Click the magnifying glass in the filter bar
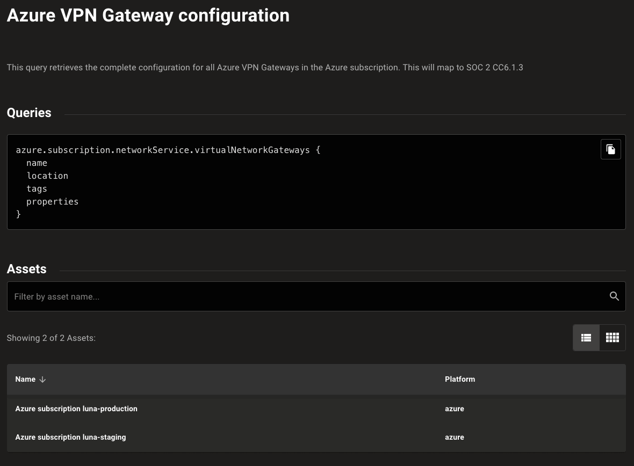The height and width of the screenshot is (466, 634). 614,296
